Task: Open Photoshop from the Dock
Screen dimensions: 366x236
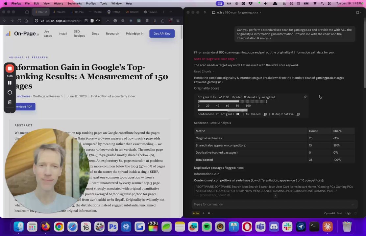Action: point(113,226)
